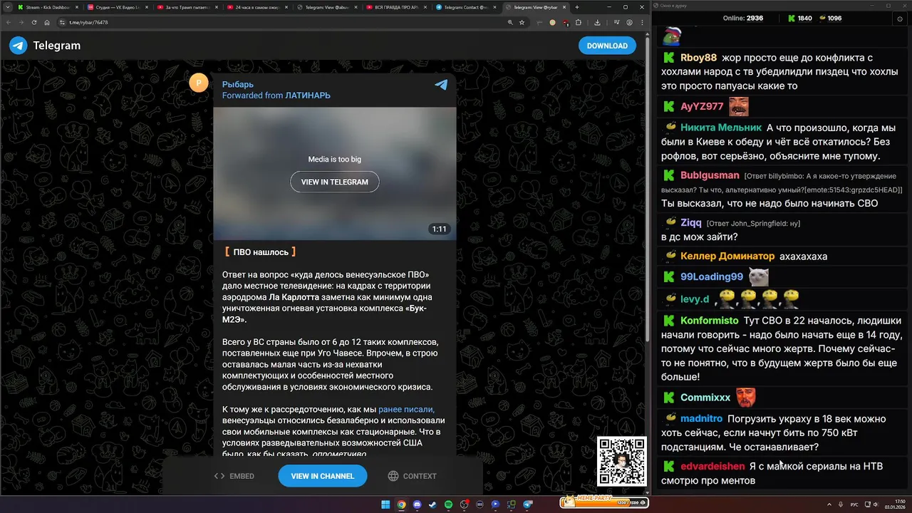The image size is (912, 513).
Task: Open Spotify from the taskbar
Action: coord(448,504)
